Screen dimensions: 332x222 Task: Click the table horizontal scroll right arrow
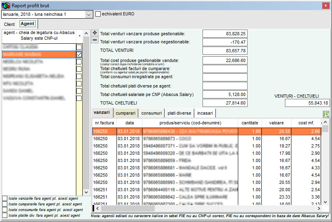[319, 209]
